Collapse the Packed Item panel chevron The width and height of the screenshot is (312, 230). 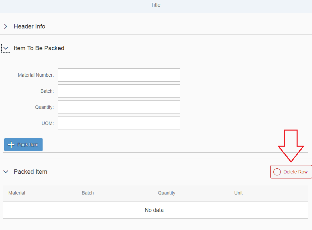tap(6, 172)
